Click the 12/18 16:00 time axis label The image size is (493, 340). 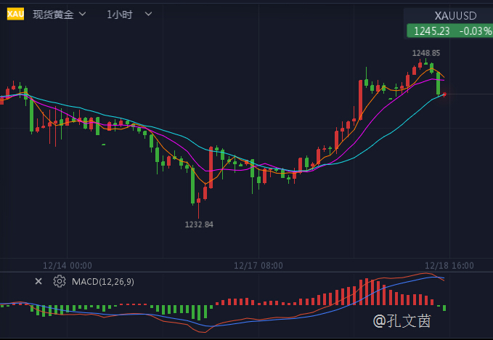point(449,266)
